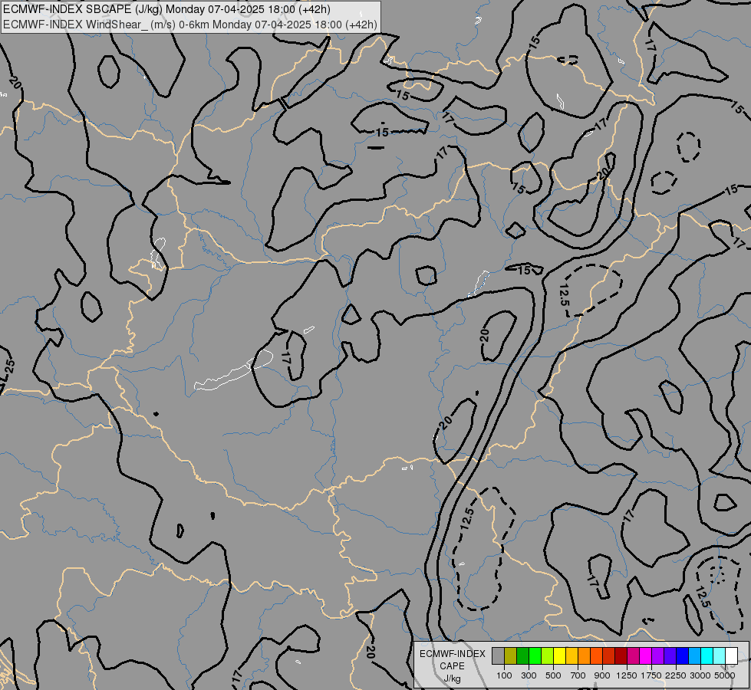Viewport: 751px width, 690px height.
Task: Click the 2250 legend tick label
Action: click(x=676, y=675)
